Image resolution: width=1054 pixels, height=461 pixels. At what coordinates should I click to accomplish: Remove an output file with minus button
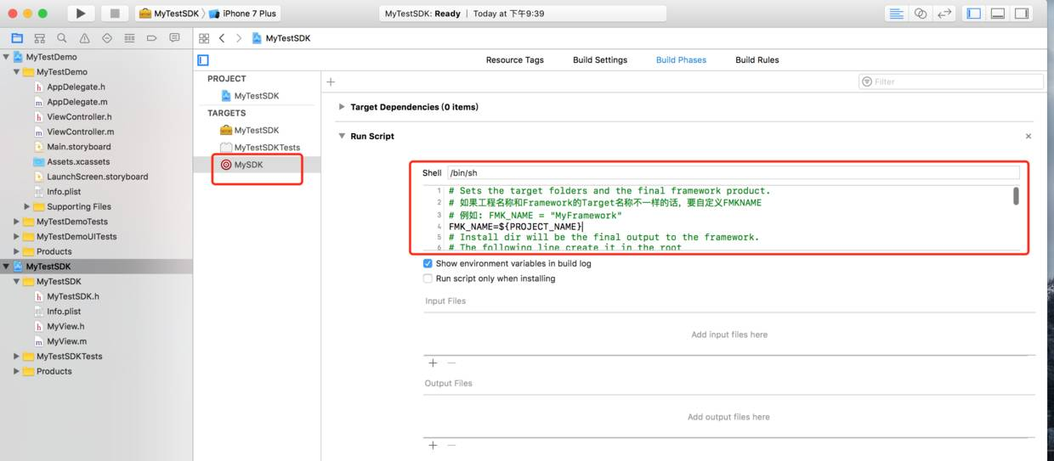[x=451, y=445]
